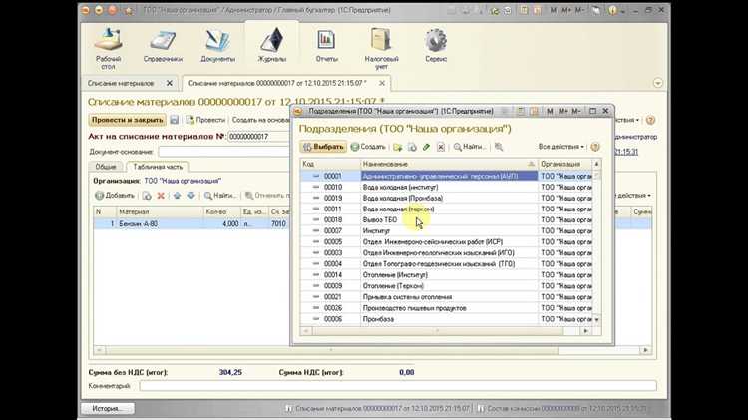Viewport: 748px width, 420px height.
Task: Move row up with the up arrow icon
Action: 177,196
